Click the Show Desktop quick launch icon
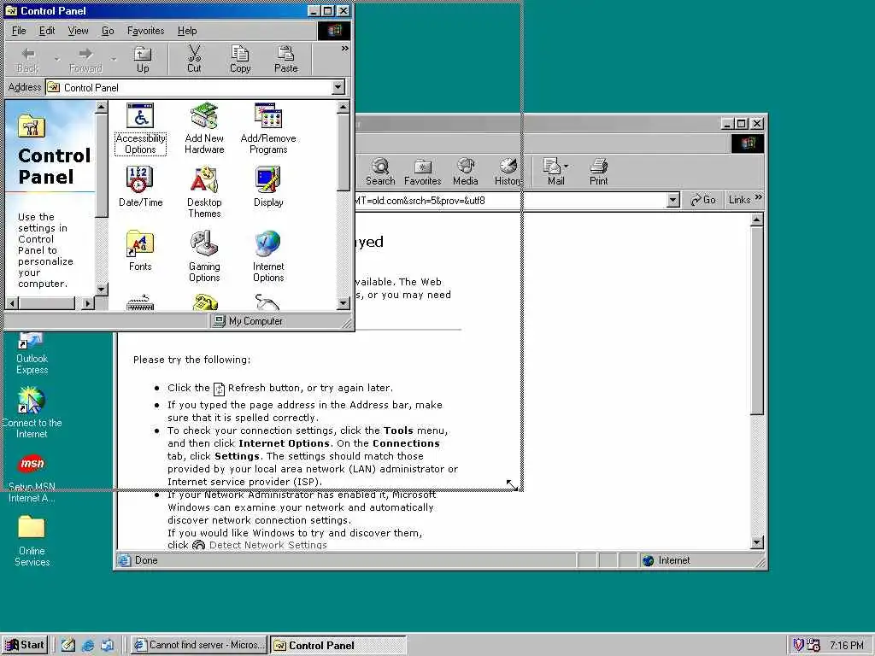 (x=68, y=646)
